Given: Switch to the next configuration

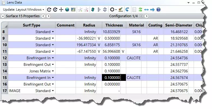Looking at the screenshot, I should tap(146, 16).
